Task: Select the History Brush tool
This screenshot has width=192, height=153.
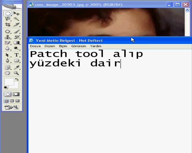Action: tap(17, 37)
